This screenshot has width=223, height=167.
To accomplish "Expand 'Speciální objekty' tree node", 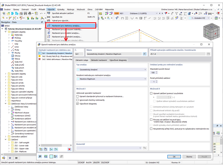I will (x=6, y=74).
